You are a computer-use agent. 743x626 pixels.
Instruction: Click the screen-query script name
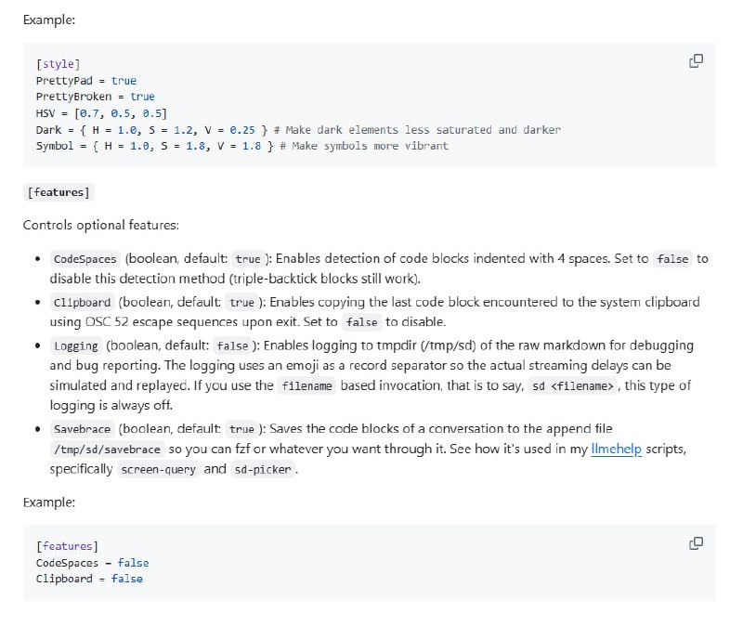[159, 470]
